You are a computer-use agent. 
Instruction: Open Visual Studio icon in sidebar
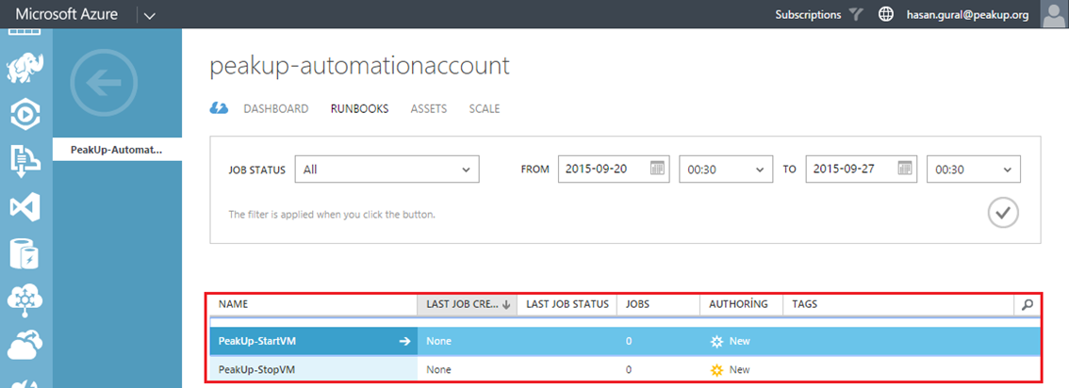(25, 207)
